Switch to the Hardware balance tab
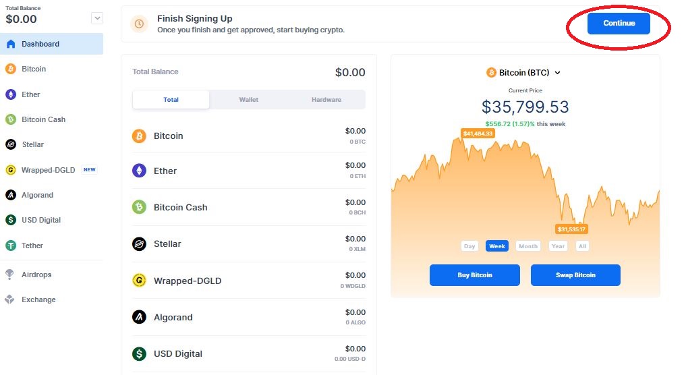 (326, 100)
